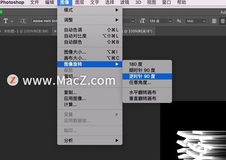Choose 自动颜色 menu item
This screenshot has width=226, height=160.
pos(90,42)
